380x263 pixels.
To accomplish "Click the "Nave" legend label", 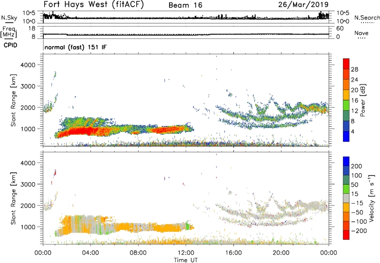I will coord(361,33).
